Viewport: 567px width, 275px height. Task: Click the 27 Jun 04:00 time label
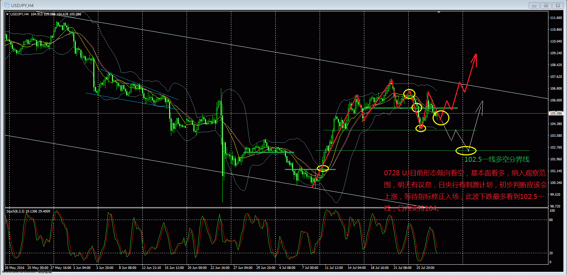tap(243, 267)
